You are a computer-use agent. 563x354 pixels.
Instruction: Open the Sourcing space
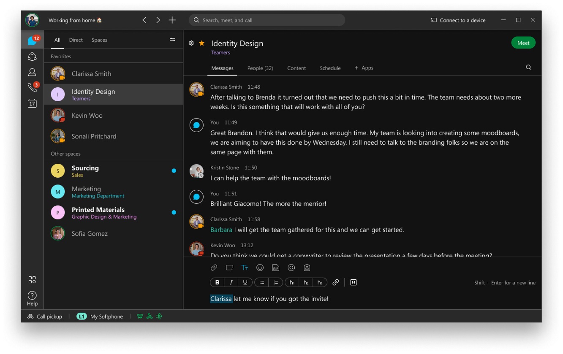coord(114,171)
